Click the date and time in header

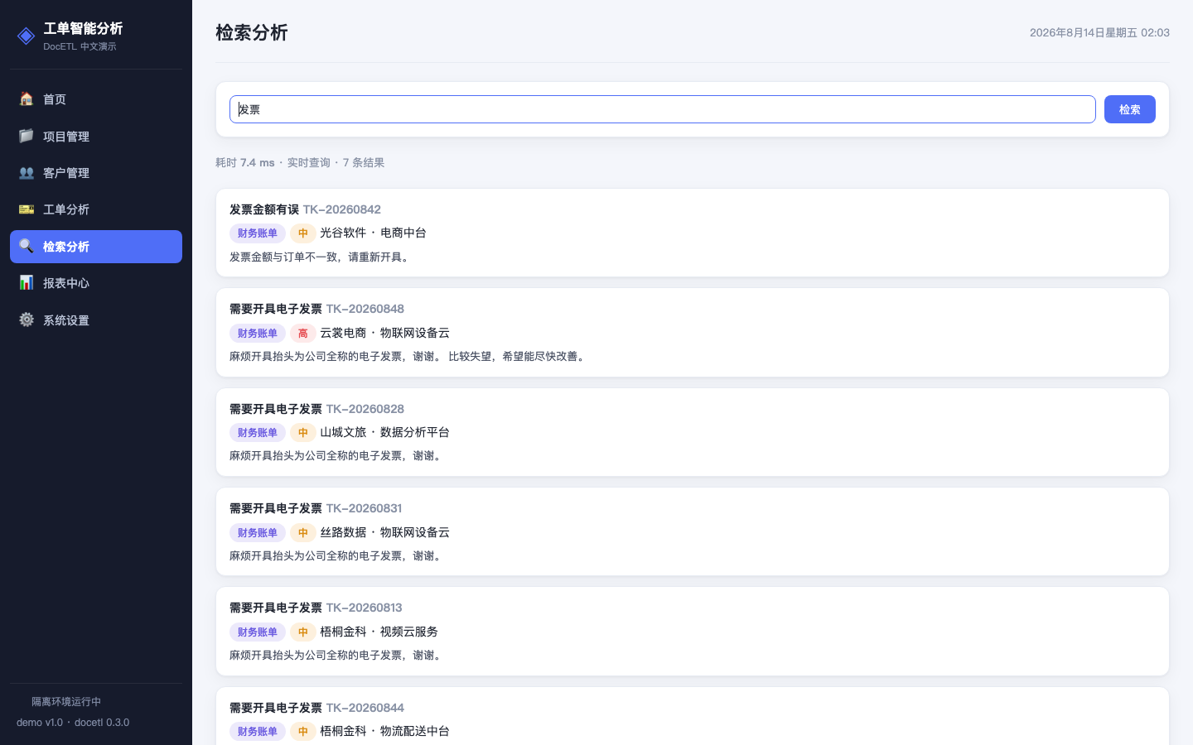(x=1099, y=33)
